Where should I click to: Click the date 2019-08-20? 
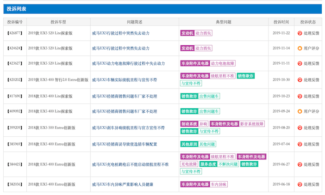(x=281, y=128)
